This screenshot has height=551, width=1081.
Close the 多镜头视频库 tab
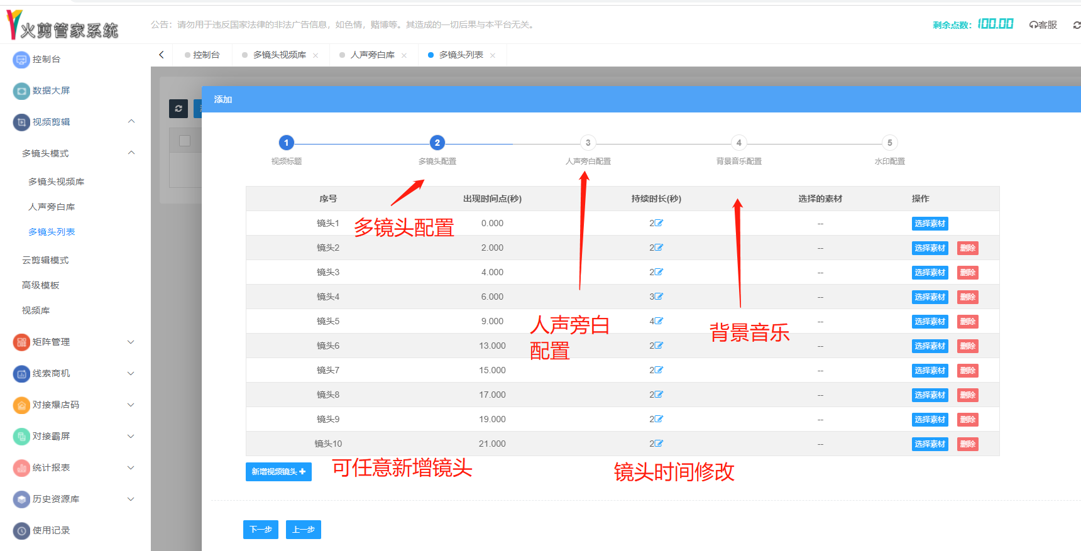tap(316, 55)
